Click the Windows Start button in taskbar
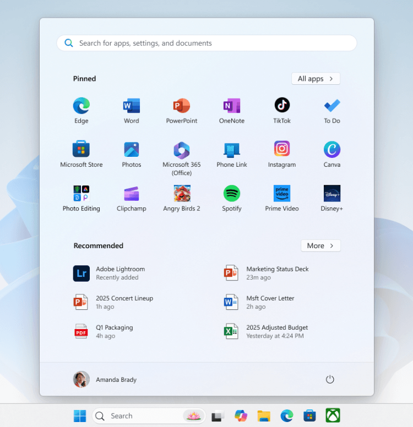Screen dimensions: 413x427 click(80, 416)
